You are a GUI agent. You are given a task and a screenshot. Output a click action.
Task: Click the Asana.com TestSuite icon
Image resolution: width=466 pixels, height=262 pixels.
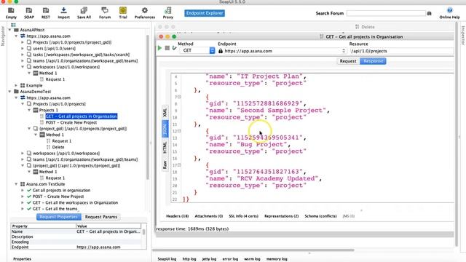(x=23, y=184)
